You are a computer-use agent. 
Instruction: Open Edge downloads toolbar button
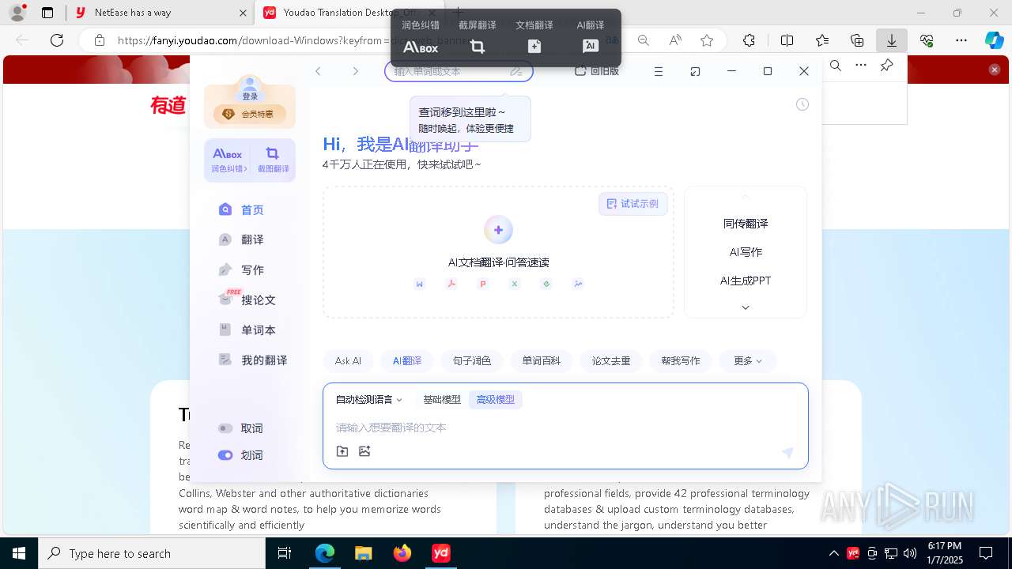[892, 40]
